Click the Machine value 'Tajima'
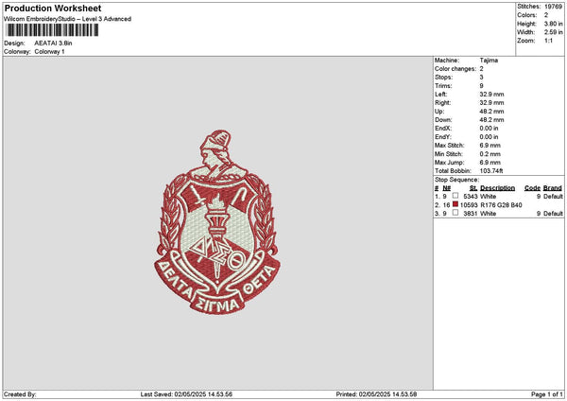Viewport: 567px width, 401px height. coord(489,61)
